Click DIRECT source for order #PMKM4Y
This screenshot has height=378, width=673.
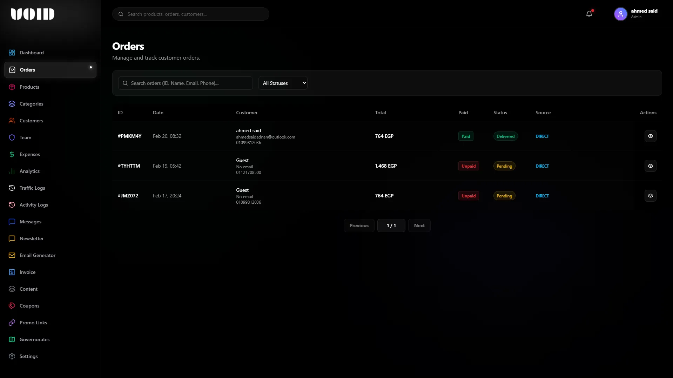(x=542, y=136)
